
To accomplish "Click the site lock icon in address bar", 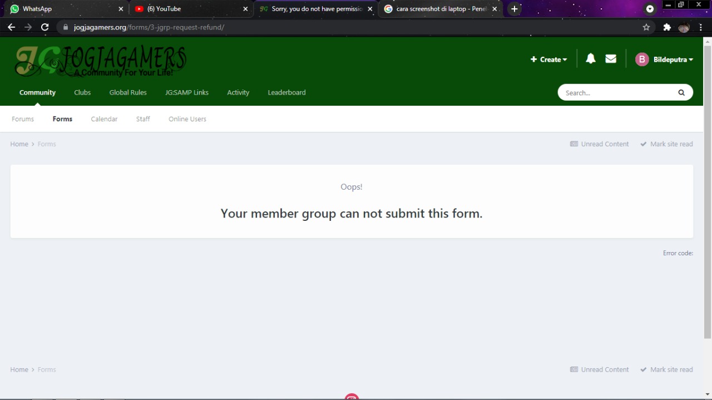I will pos(66,27).
